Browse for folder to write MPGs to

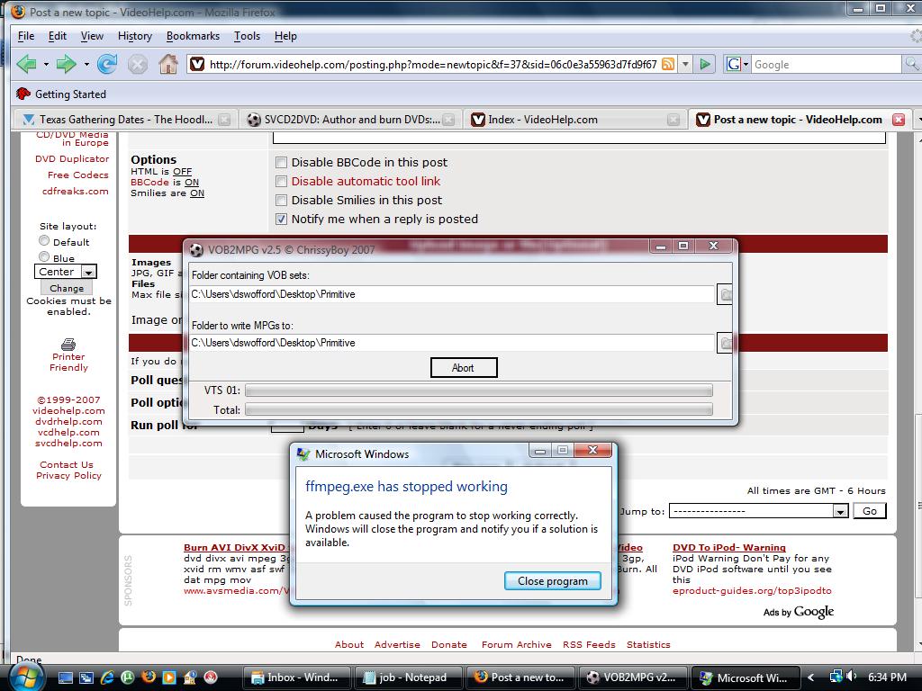click(726, 343)
